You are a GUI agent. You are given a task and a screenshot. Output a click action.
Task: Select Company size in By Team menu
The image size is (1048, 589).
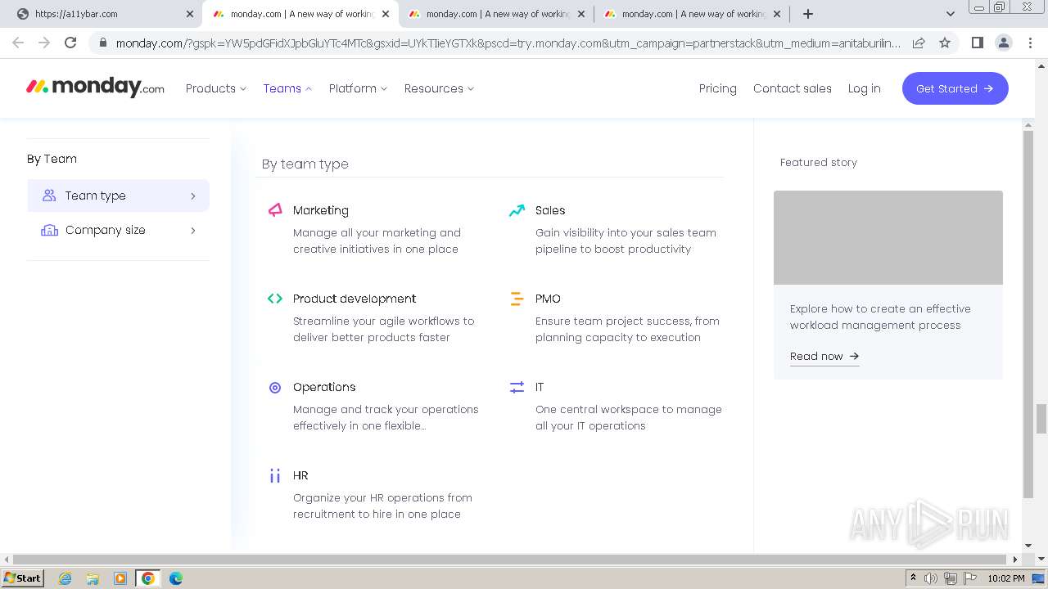(118, 230)
